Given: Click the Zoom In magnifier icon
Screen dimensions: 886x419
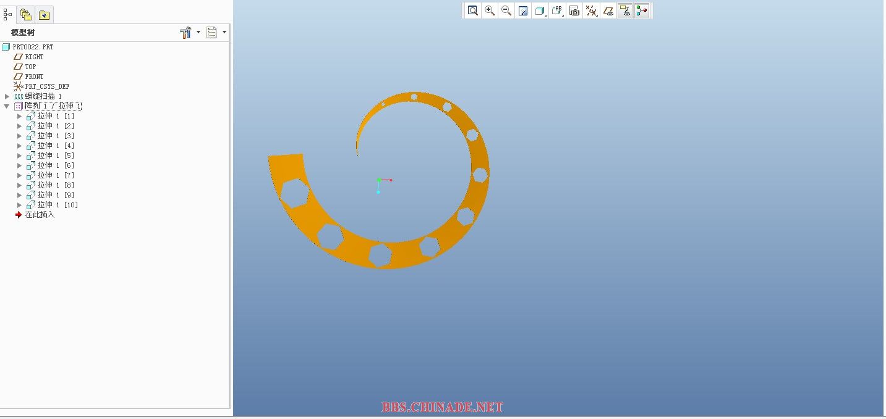Looking at the screenshot, I should click(x=490, y=10).
